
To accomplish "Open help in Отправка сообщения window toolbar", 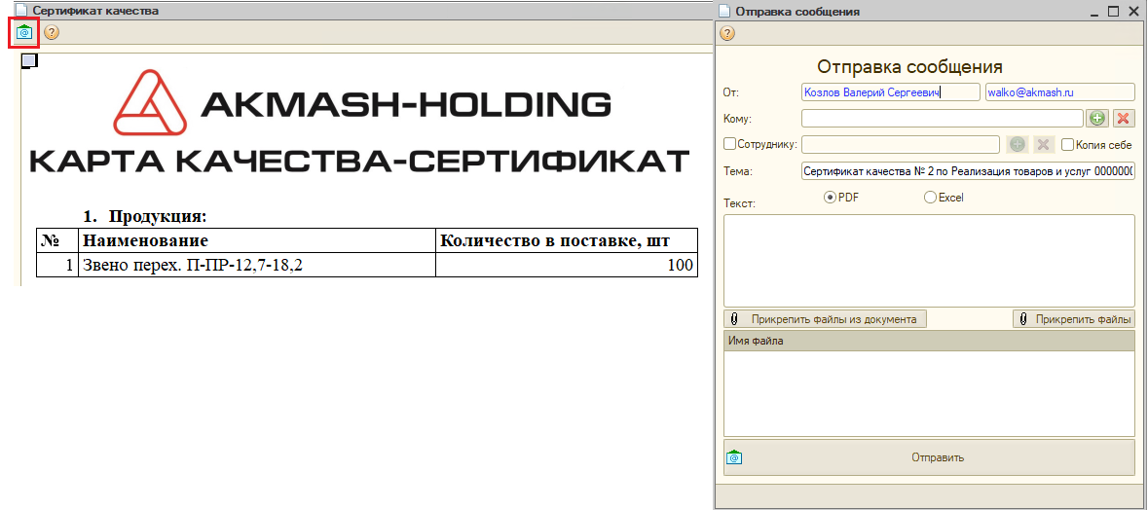I will coord(727,33).
